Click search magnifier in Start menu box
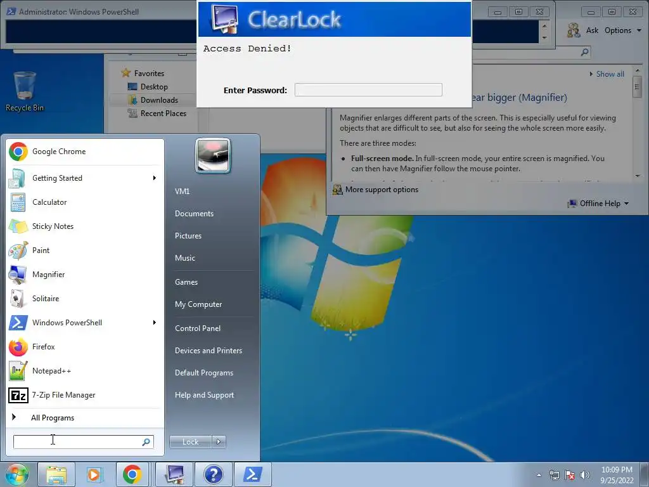The image size is (649, 487). [146, 442]
